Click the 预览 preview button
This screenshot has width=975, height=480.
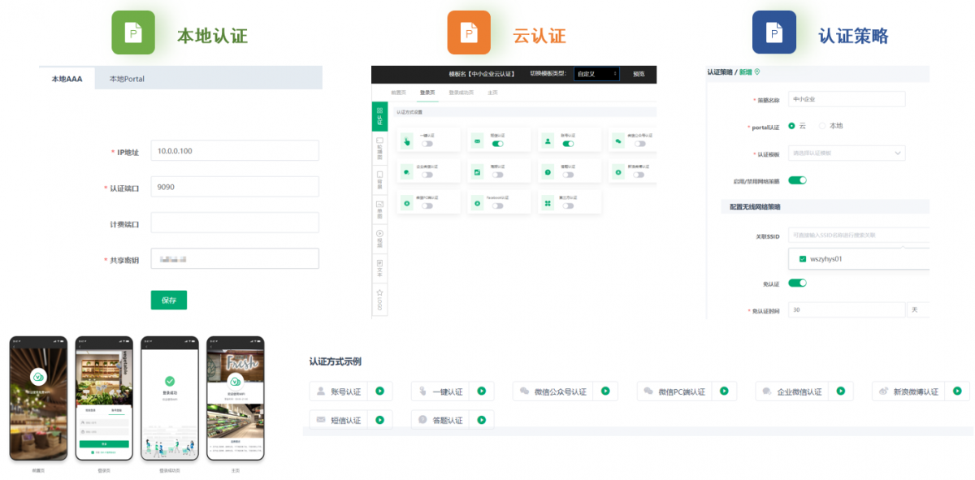coord(639,74)
